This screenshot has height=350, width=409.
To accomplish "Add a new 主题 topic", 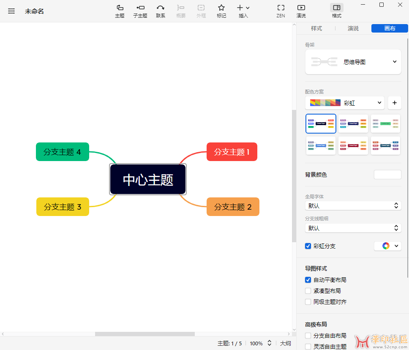I will [120, 11].
